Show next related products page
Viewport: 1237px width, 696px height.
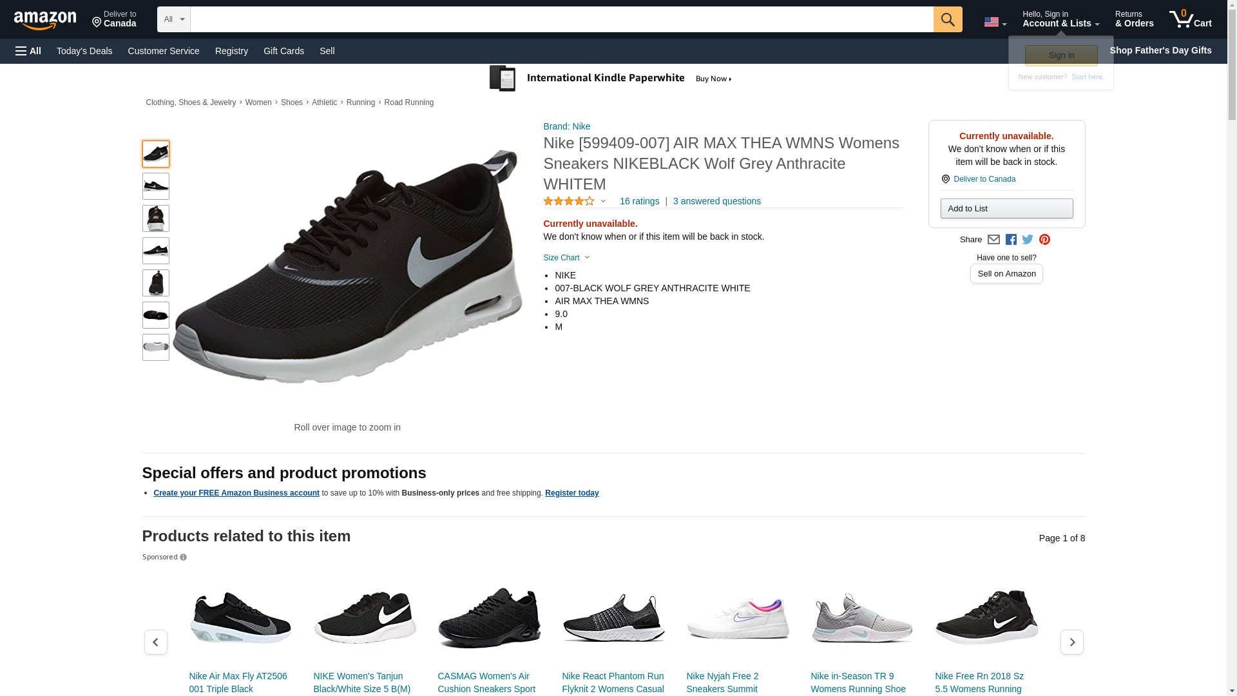[1071, 642]
